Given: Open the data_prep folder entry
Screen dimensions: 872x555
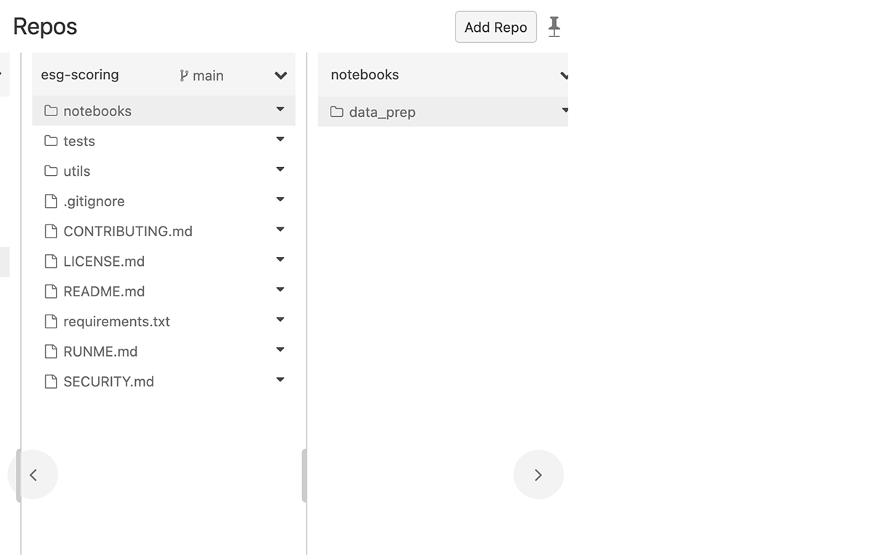Looking at the screenshot, I should tap(382, 113).
